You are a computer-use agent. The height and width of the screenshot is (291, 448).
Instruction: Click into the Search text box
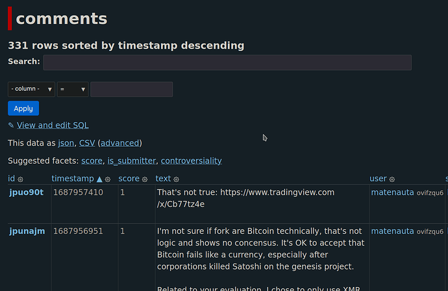click(x=227, y=62)
